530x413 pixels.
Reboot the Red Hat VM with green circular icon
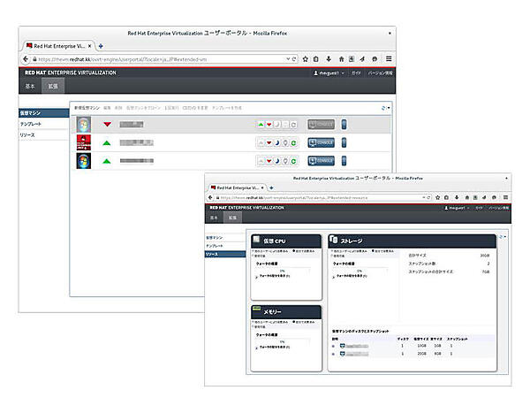[x=293, y=143]
